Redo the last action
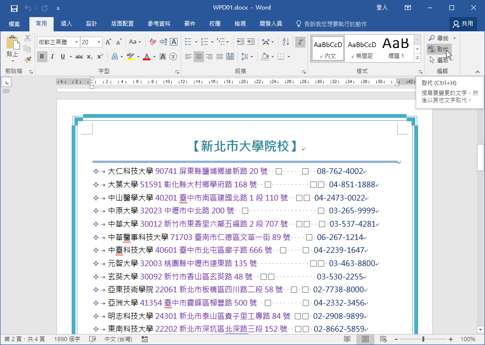 [x=45, y=9]
